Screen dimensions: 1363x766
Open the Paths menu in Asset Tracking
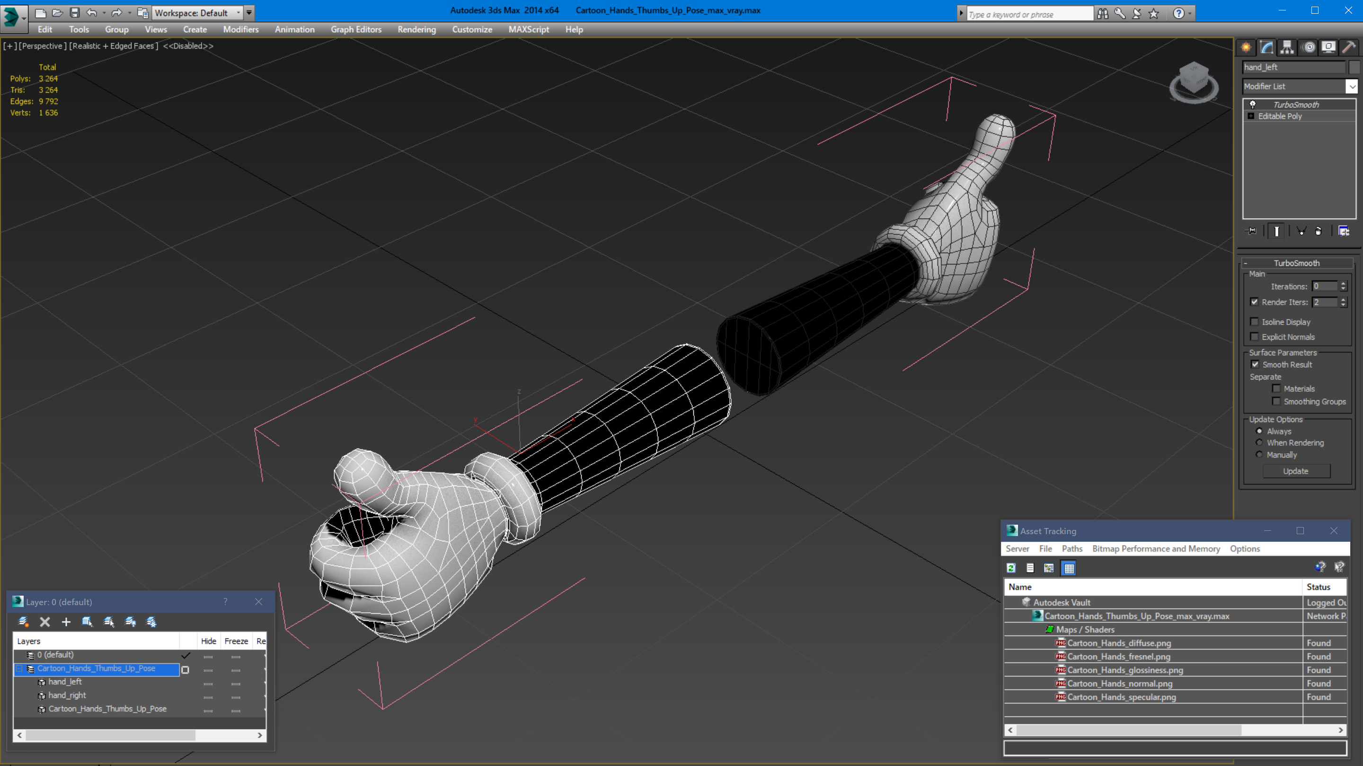coord(1072,548)
